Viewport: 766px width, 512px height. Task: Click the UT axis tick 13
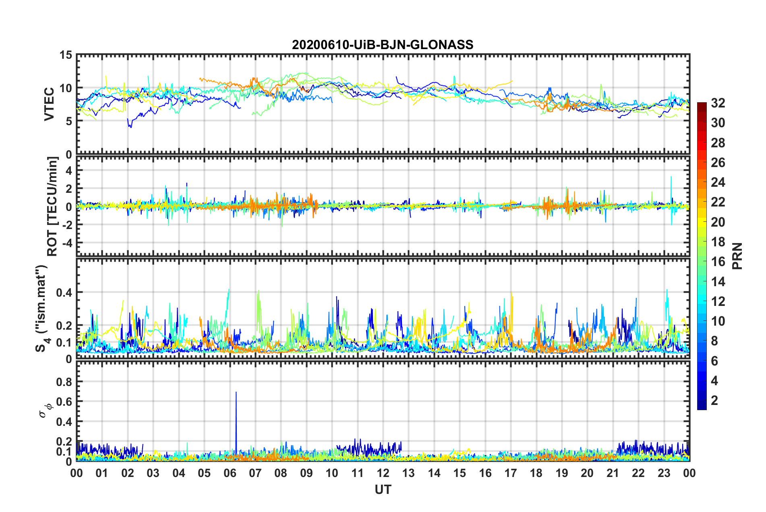click(x=408, y=473)
